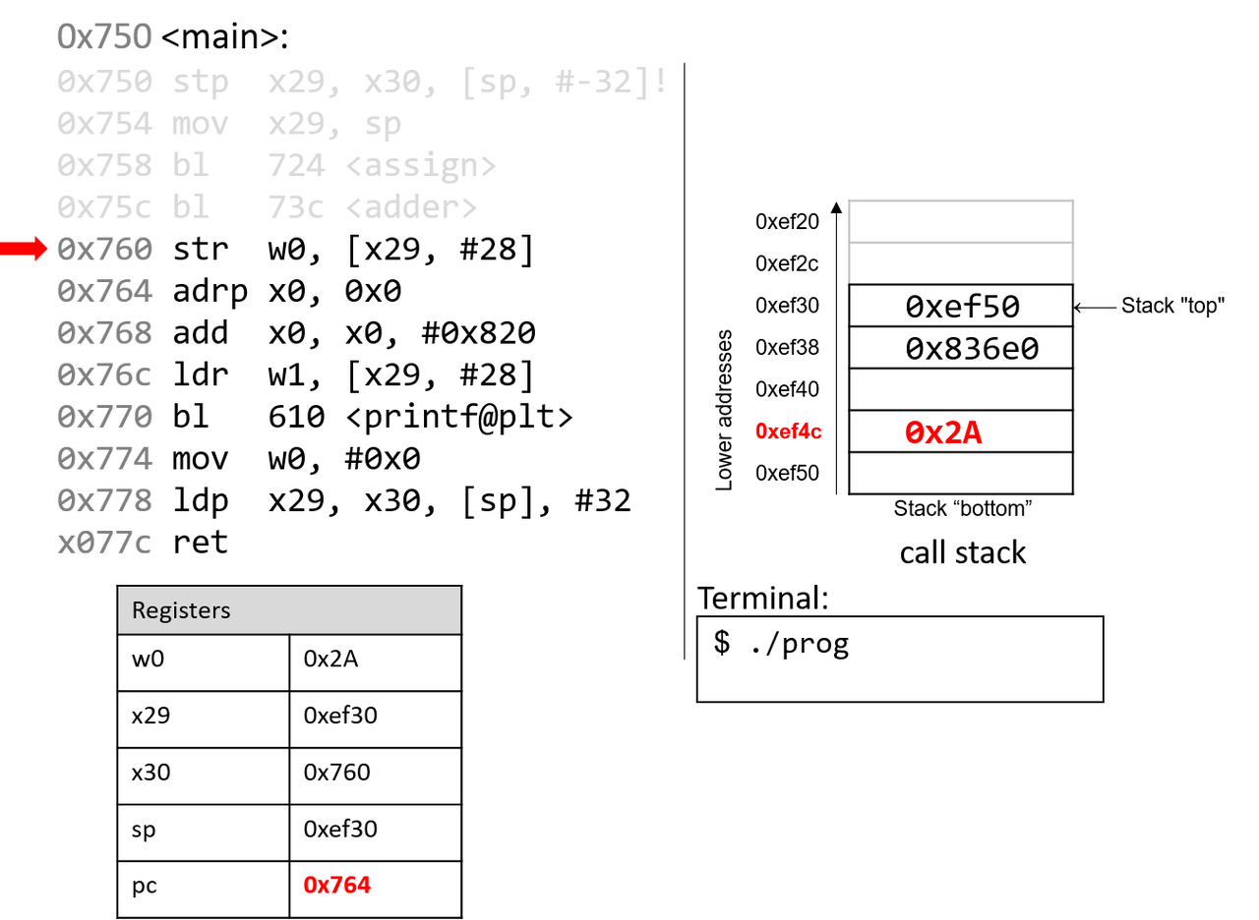
Task: Select the ldp x29, x30, [sp], #32 instruction
Action: (344, 500)
